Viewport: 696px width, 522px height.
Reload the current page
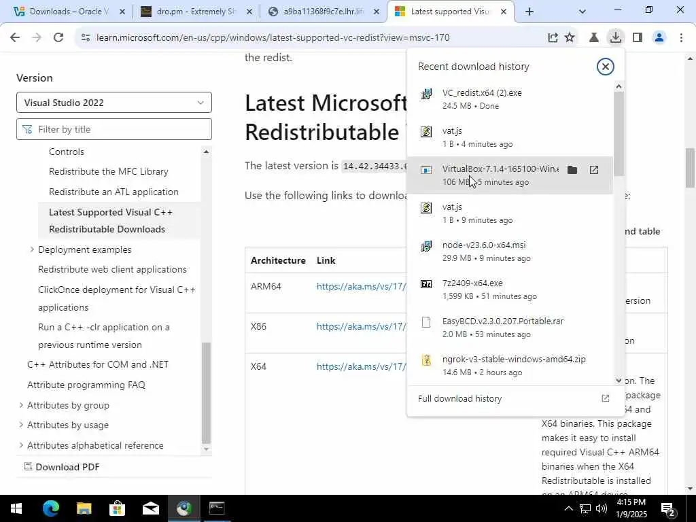pyautogui.click(x=58, y=38)
